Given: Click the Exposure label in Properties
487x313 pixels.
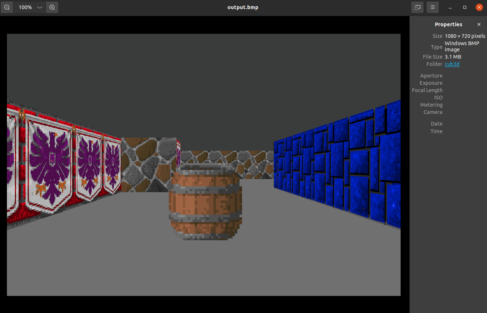Looking at the screenshot, I should (x=431, y=83).
